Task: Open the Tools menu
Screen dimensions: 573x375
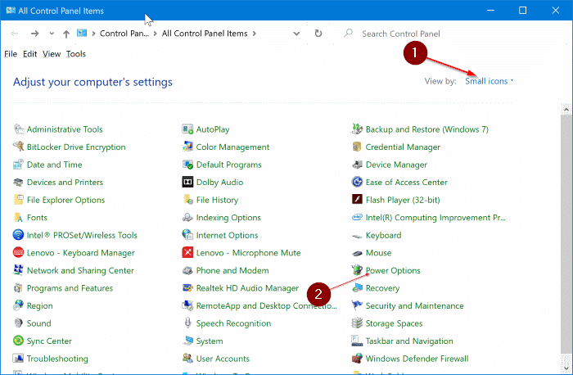Action: click(x=76, y=54)
